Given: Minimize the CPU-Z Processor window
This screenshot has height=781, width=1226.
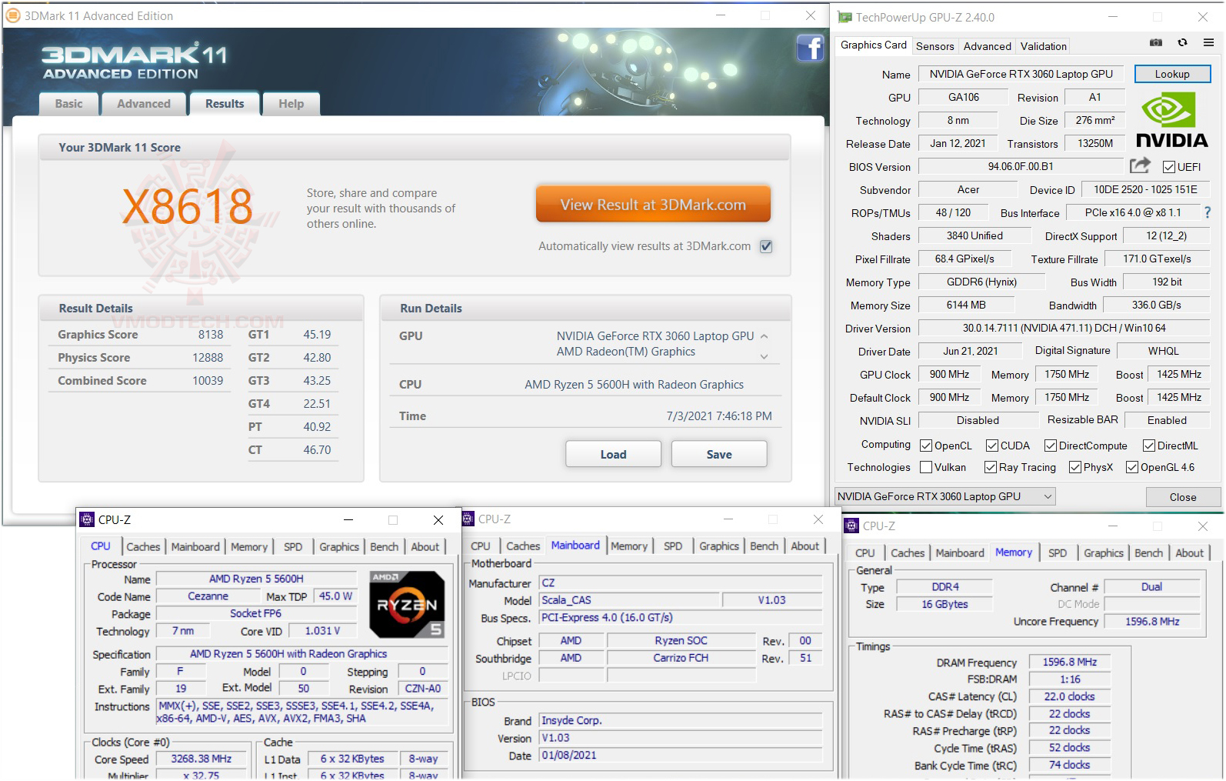Looking at the screenshot, I should tap(348, 520).
